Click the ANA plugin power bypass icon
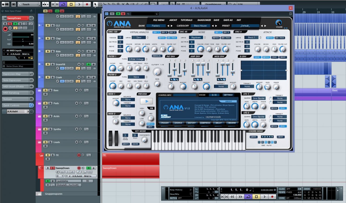 coord(107,14)
